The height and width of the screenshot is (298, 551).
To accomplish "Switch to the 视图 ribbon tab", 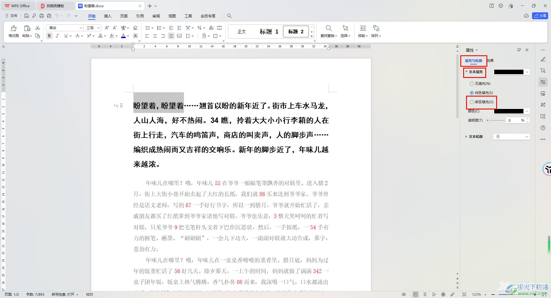I will pyautogui.click(x=172, y=16).
